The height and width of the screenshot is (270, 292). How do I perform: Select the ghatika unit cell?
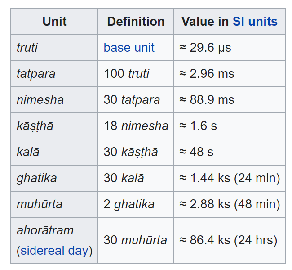click(54, 178)
